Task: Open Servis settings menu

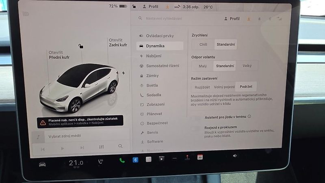Action: click(160, 133)
